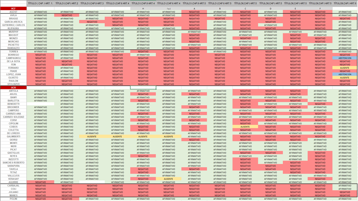
Task: Select the STOLBIZER name cell
Action: [13, 84]
